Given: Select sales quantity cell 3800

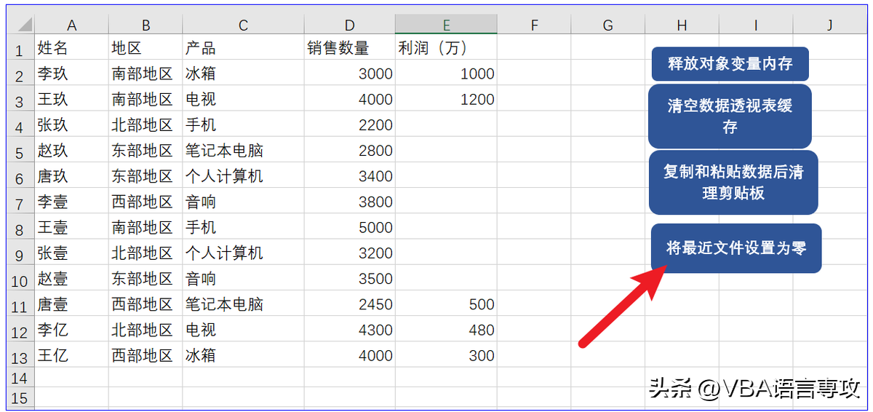Looking at the screenshot, I should 350,202.
